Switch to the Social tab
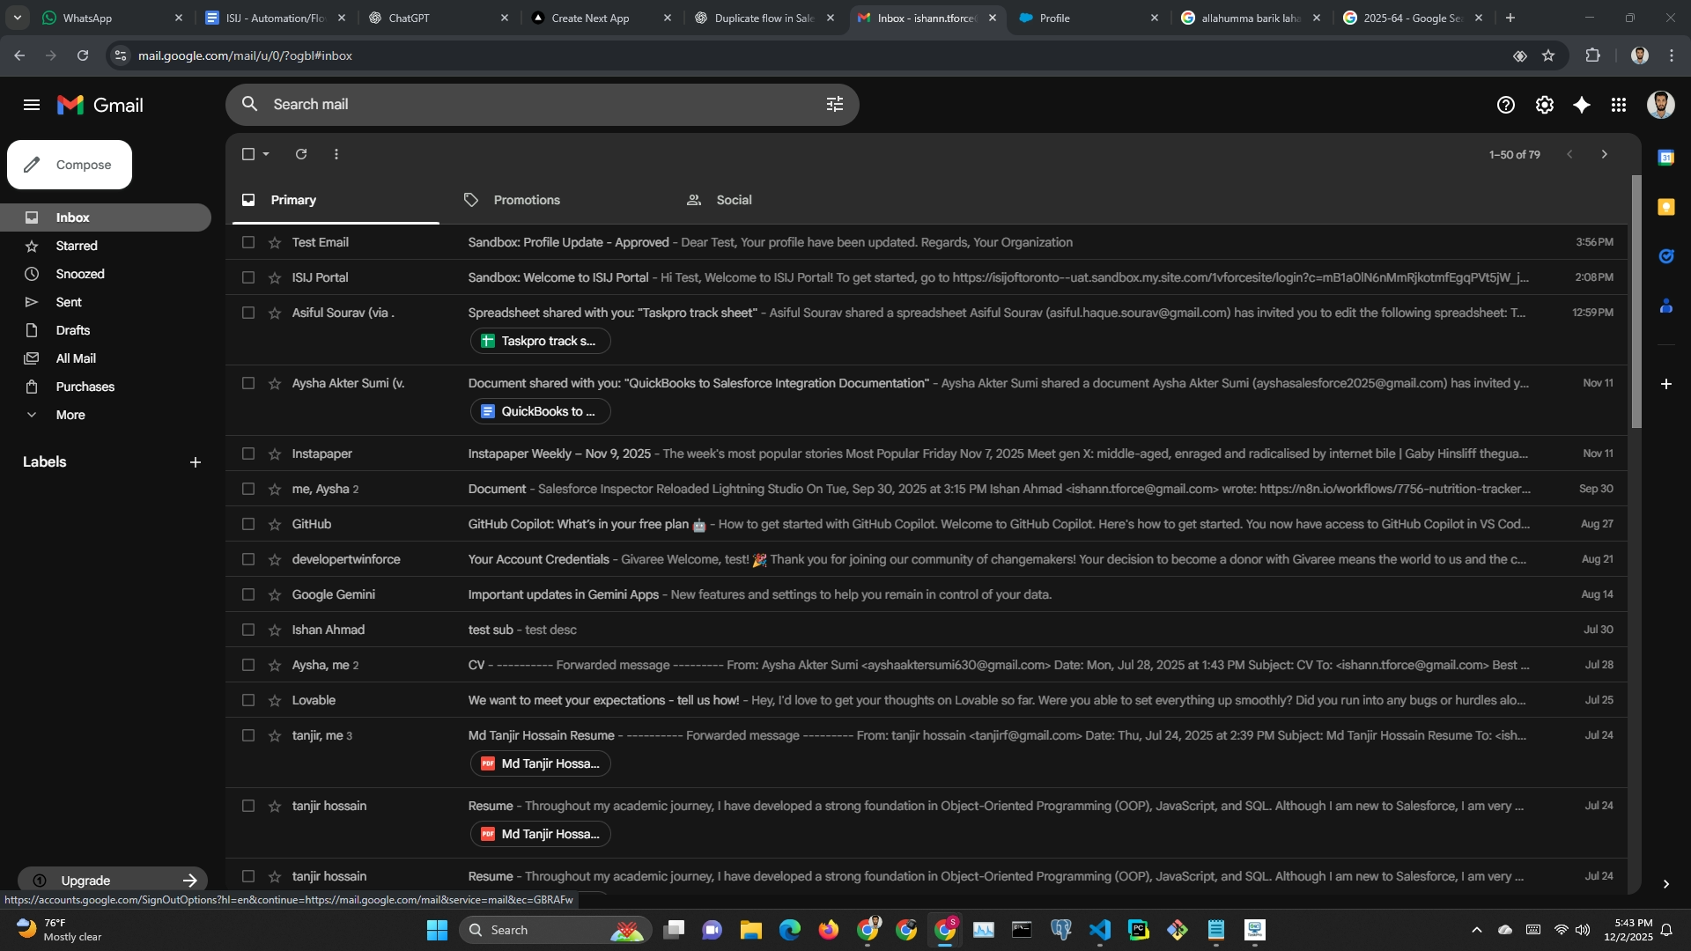Image resolution: width=1691 pixels, height=951 pixels. pyautogui.click(x=733, y=200)
